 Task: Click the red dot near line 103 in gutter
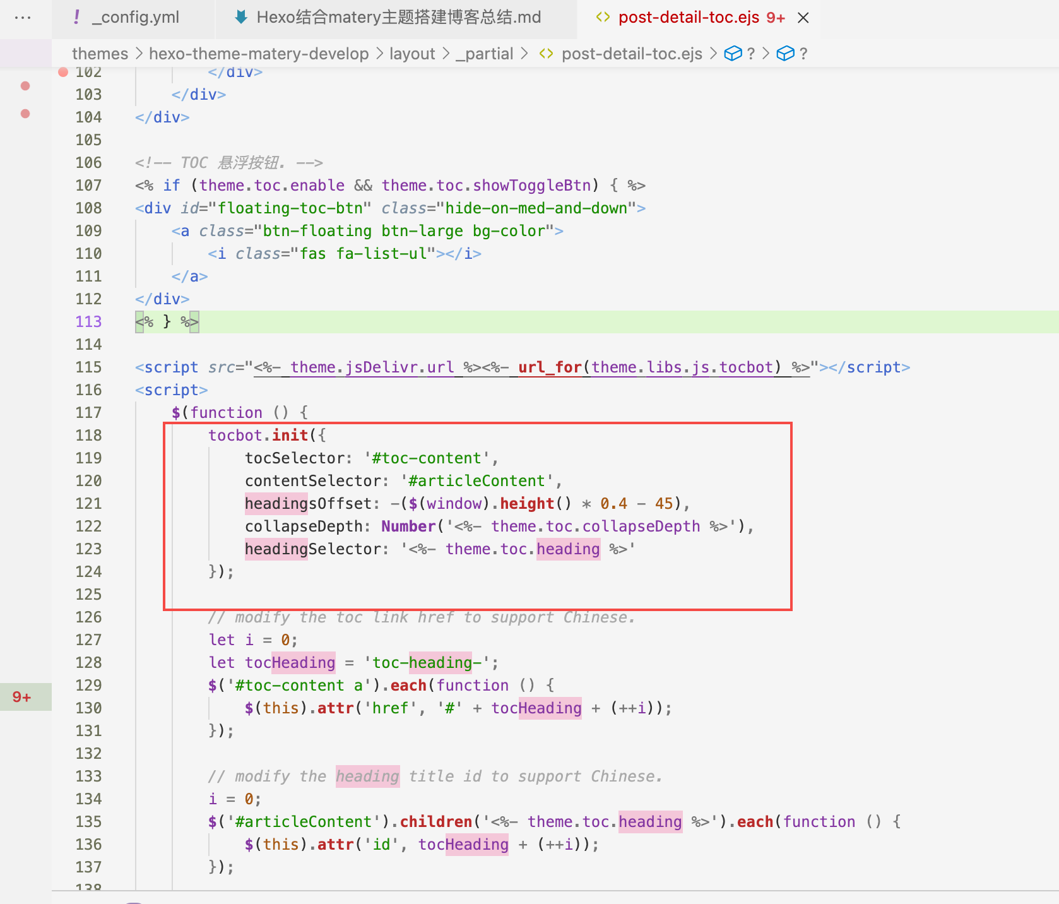pos(25,86)
